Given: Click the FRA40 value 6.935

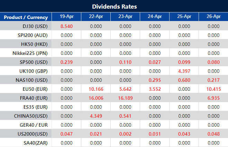Looking at the screenshot, I should point(213,98).
